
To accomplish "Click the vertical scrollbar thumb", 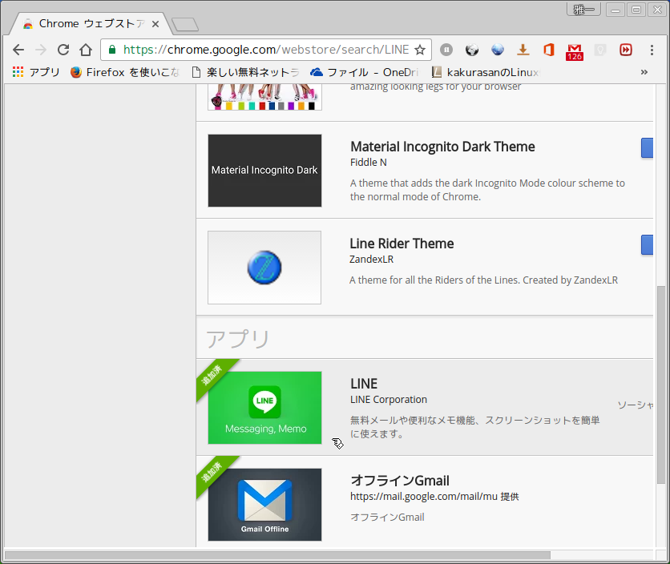I will tap(661, 385).
